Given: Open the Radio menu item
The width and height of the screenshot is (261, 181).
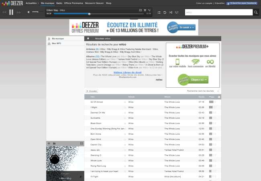Looking at the screenshot, I should click(x=59, y=3).
